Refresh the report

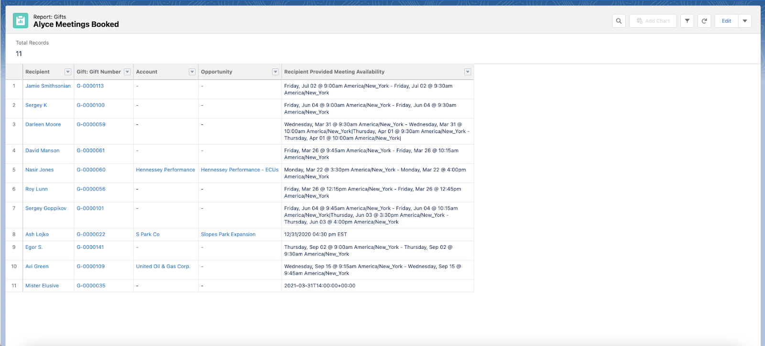pyautogui.click(x=704, y=21)
